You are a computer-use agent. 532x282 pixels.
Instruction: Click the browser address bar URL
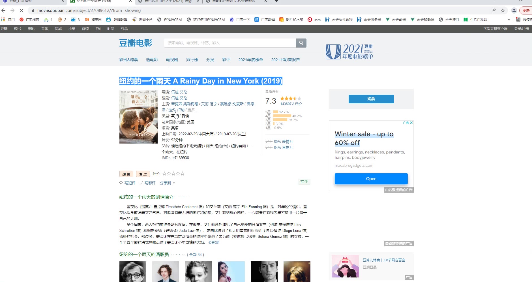click(x=89, y=10)
